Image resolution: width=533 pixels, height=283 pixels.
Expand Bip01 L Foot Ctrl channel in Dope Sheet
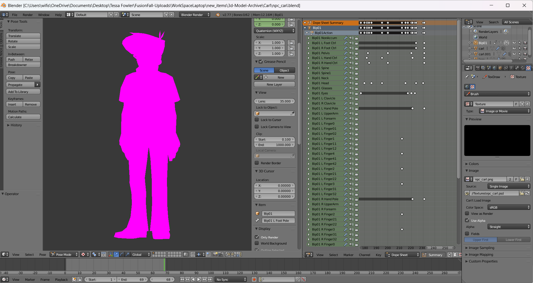309,43
